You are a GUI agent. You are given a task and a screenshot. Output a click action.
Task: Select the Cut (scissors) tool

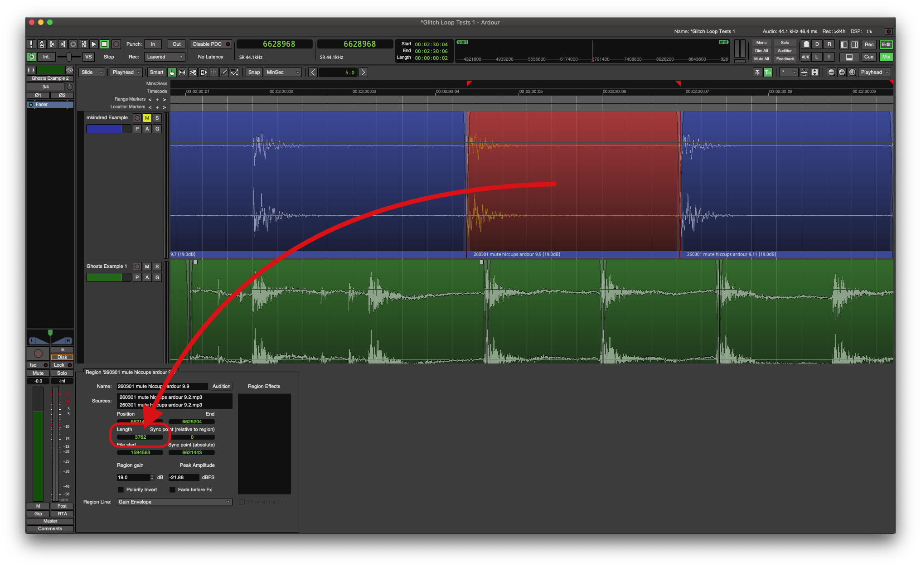(x=193, y=72)
